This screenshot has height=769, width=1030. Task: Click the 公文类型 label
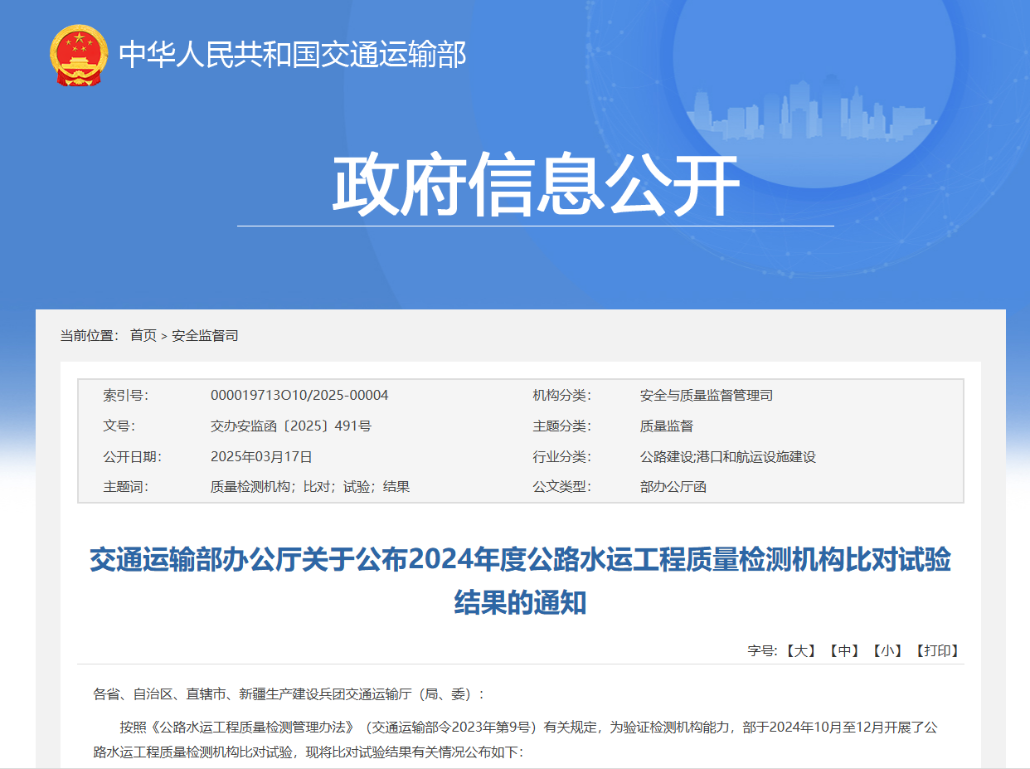(x=562, y=487)
